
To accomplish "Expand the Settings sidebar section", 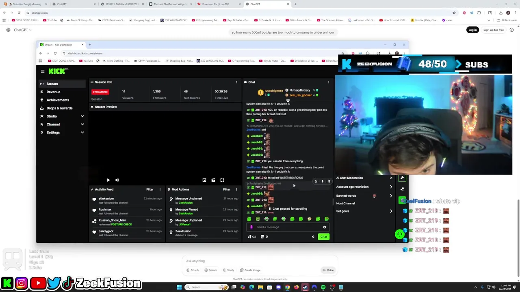I will coord(82,133).
